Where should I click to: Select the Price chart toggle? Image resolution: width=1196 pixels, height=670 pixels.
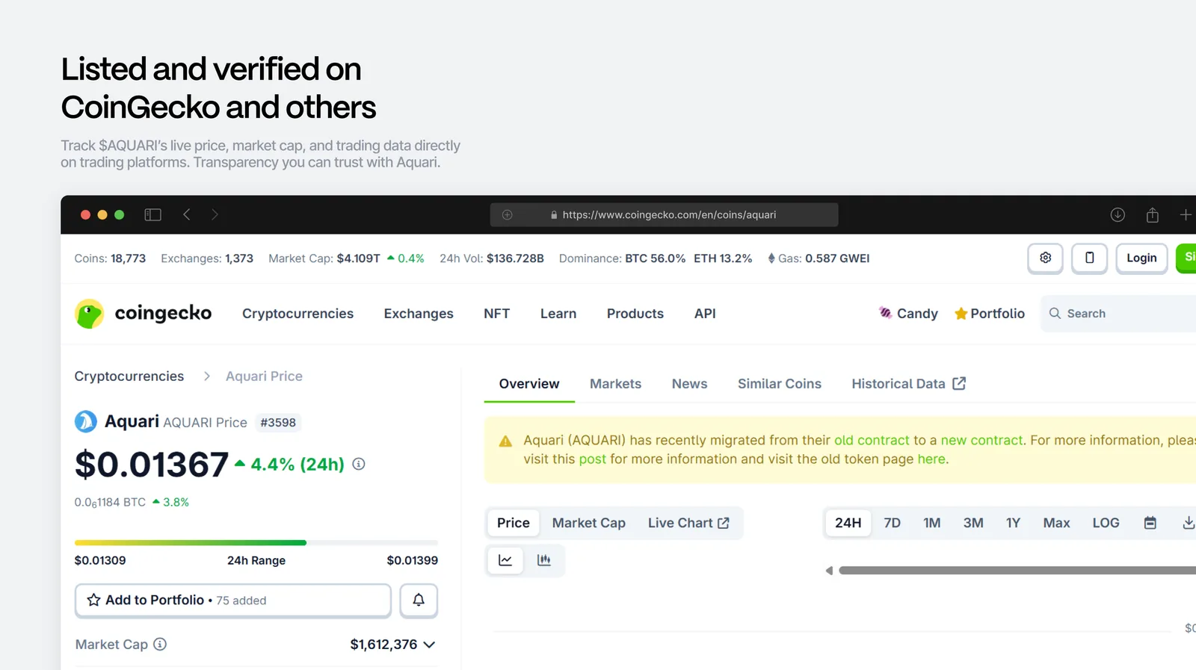(514, 523)
